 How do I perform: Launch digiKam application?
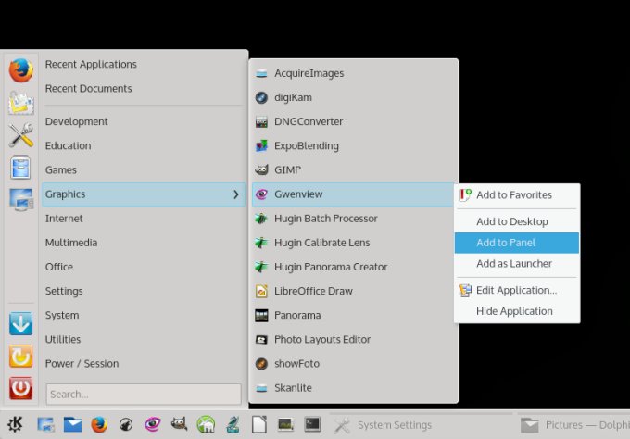click(353, 97)
